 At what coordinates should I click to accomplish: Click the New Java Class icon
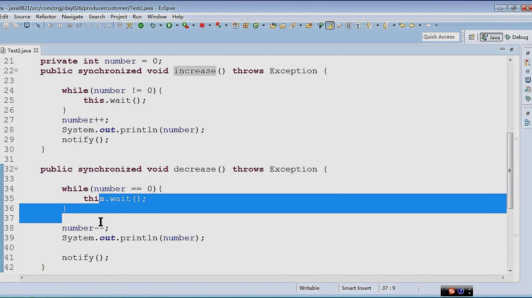coord(256,25)
